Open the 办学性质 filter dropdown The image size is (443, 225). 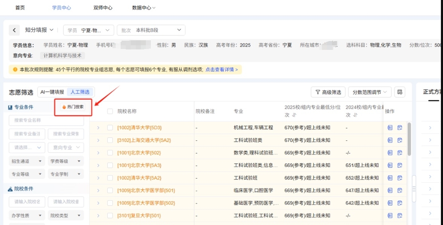click(x=27, y=215)
